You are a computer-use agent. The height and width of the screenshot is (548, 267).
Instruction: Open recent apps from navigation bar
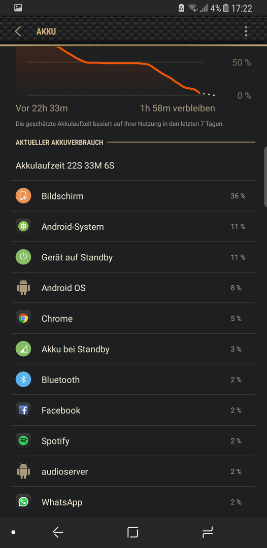[x=208, y=532]
